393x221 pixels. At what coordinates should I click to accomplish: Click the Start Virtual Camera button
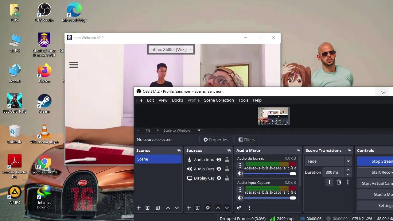point(375,183)
